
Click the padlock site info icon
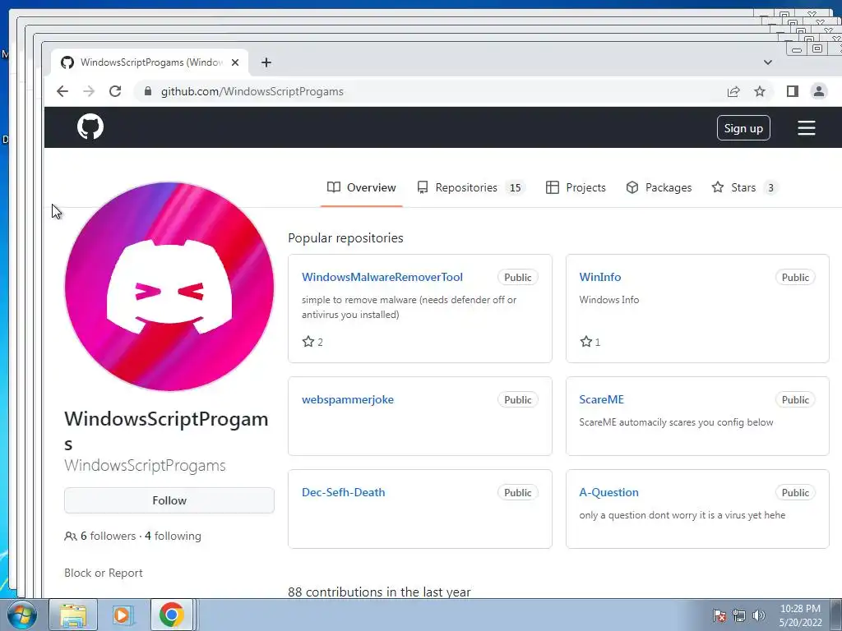point(148,91)
